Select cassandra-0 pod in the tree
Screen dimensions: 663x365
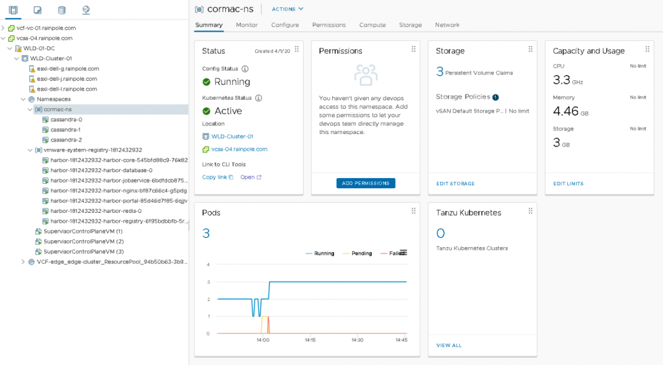coord(66,120)
